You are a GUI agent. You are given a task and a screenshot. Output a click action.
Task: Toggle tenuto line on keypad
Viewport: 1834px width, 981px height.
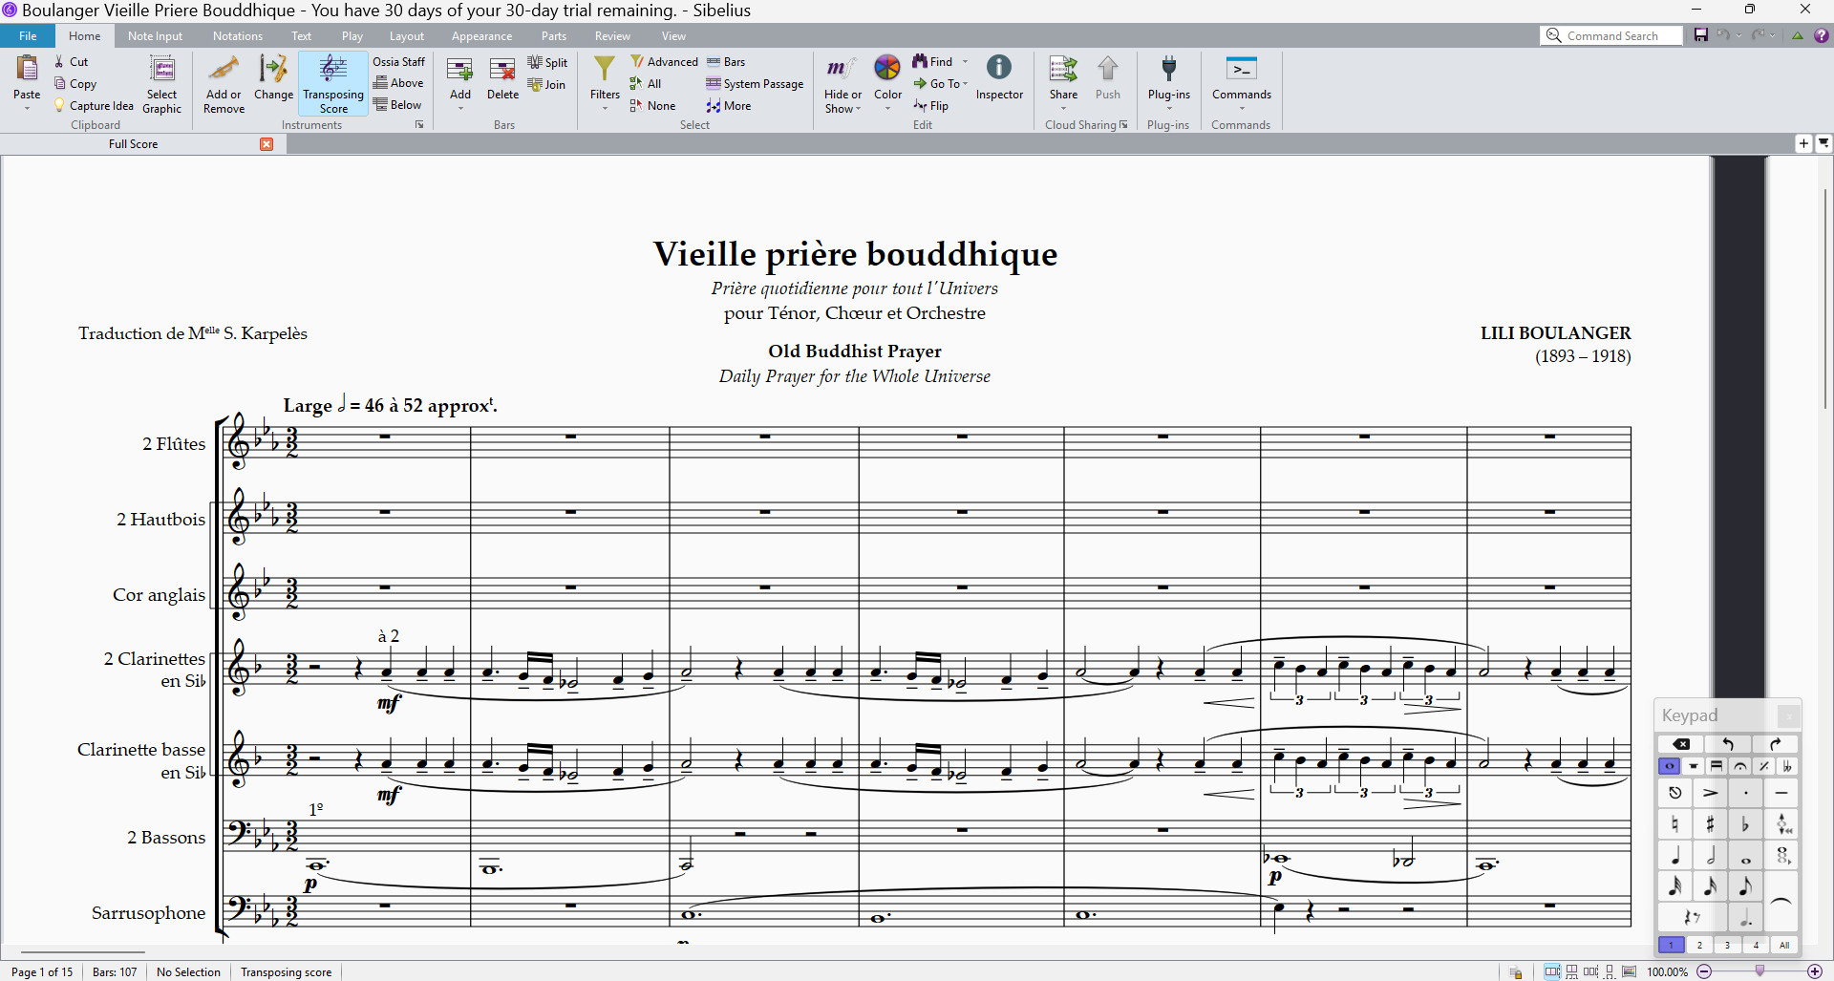[x=1781, y=793]
